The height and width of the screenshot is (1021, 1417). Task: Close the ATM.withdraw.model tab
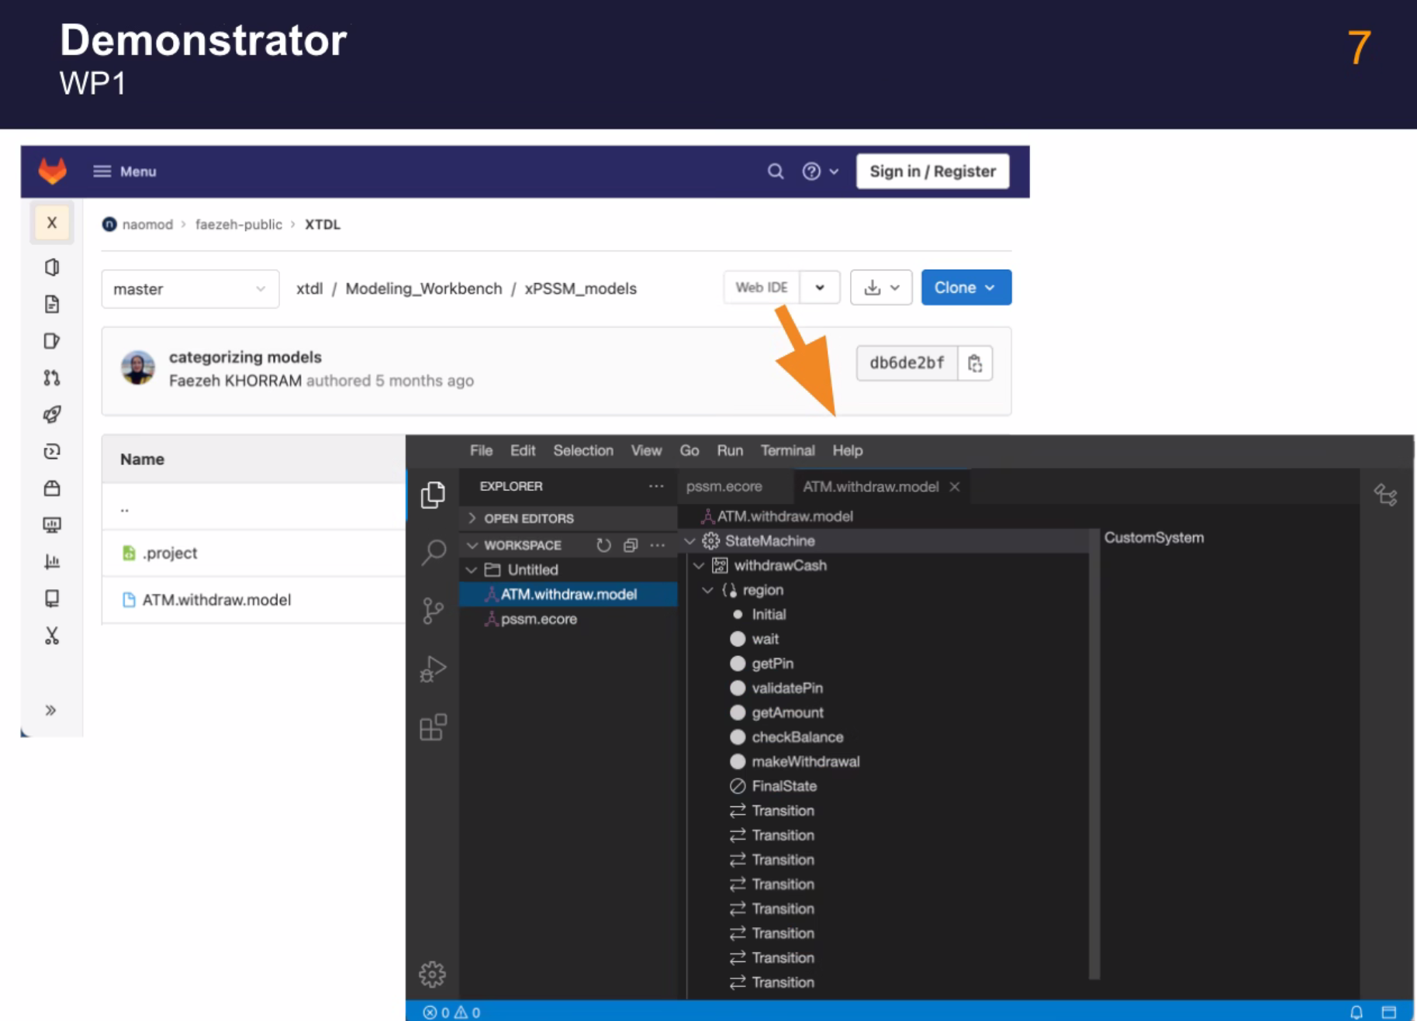pos(955,487)
